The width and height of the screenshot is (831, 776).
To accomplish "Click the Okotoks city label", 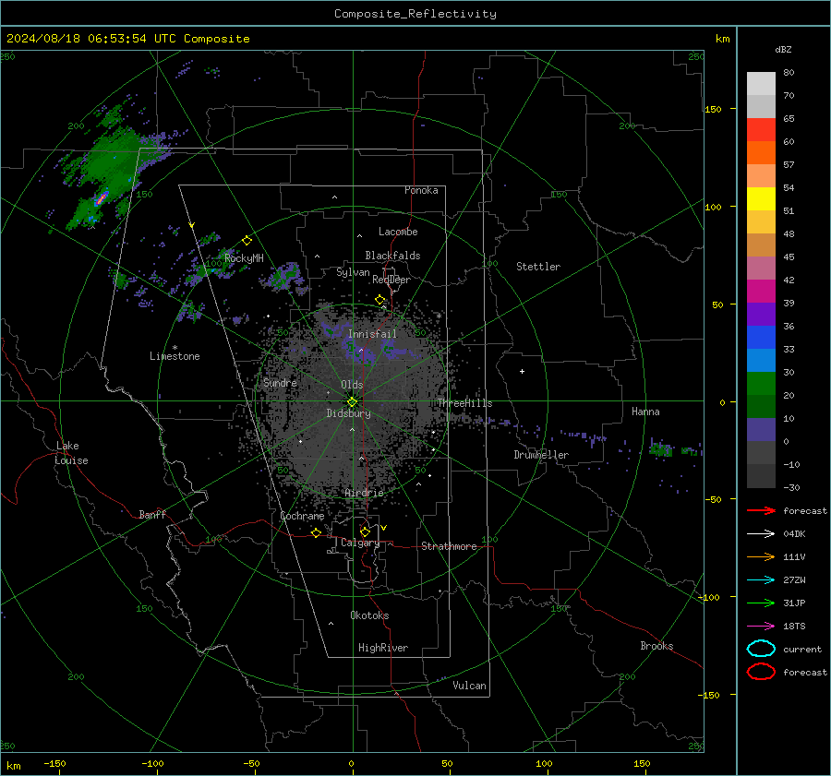I will (369, 615).
